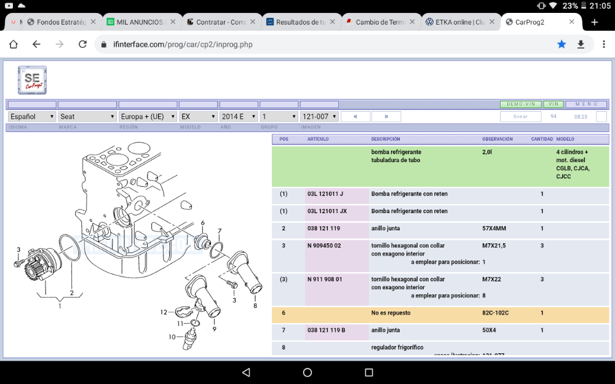Click the previous image « button
This screenshot has height=384, width=615.
(x=355, y=116)
